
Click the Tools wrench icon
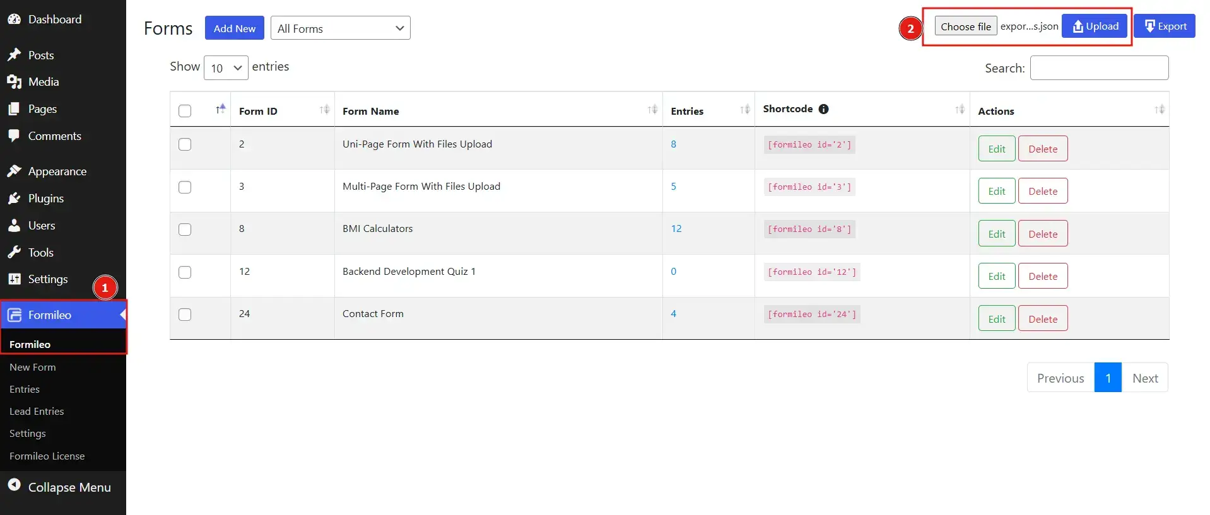(14, 252)
